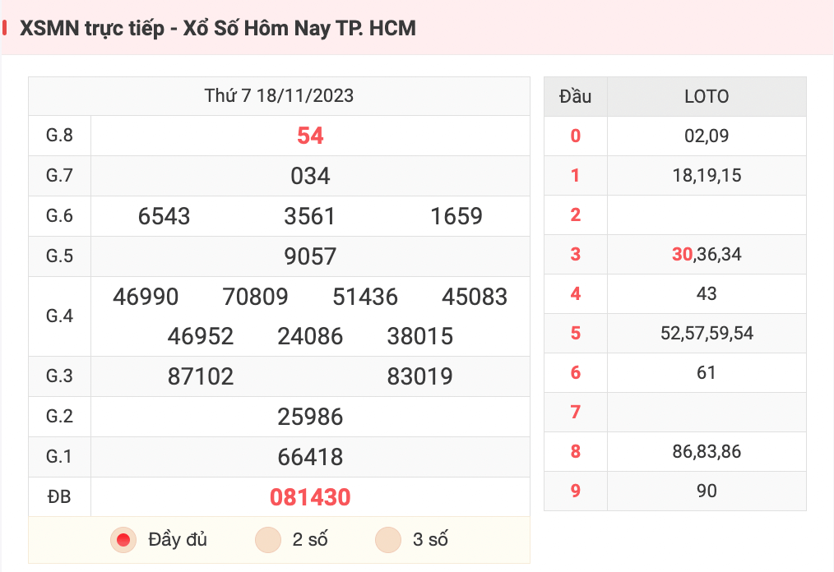
Task: Click the date header Thứ 7 18/11/2023
Action: (x=280, y=96)
